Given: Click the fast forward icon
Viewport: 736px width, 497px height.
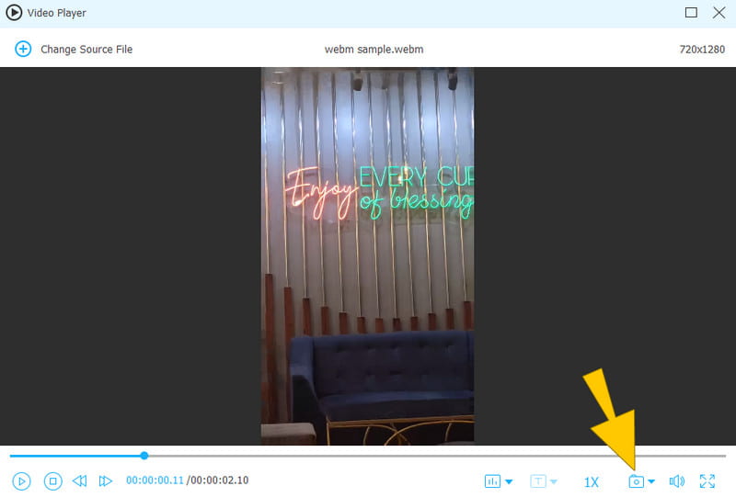Looking at the screenshot, I should tap(106, 480).
